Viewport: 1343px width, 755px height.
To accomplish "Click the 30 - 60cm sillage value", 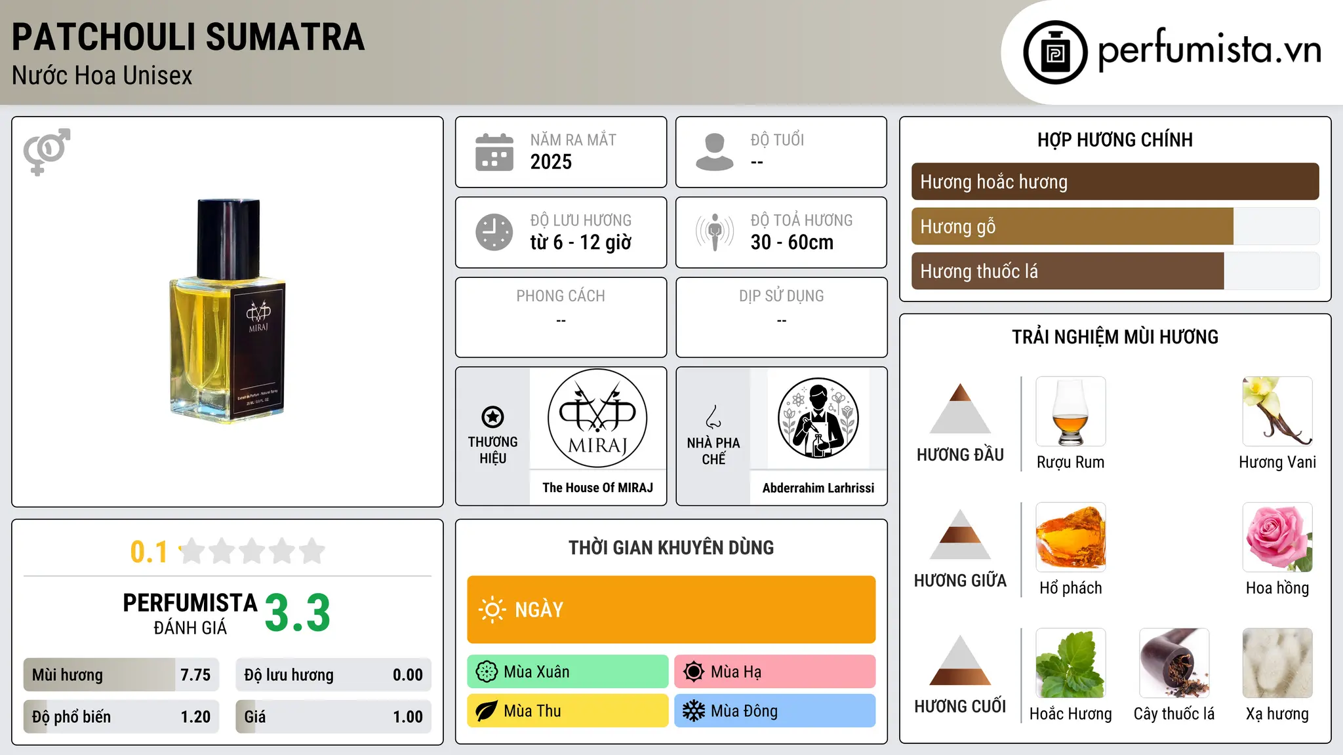I will tap(792, 242).
